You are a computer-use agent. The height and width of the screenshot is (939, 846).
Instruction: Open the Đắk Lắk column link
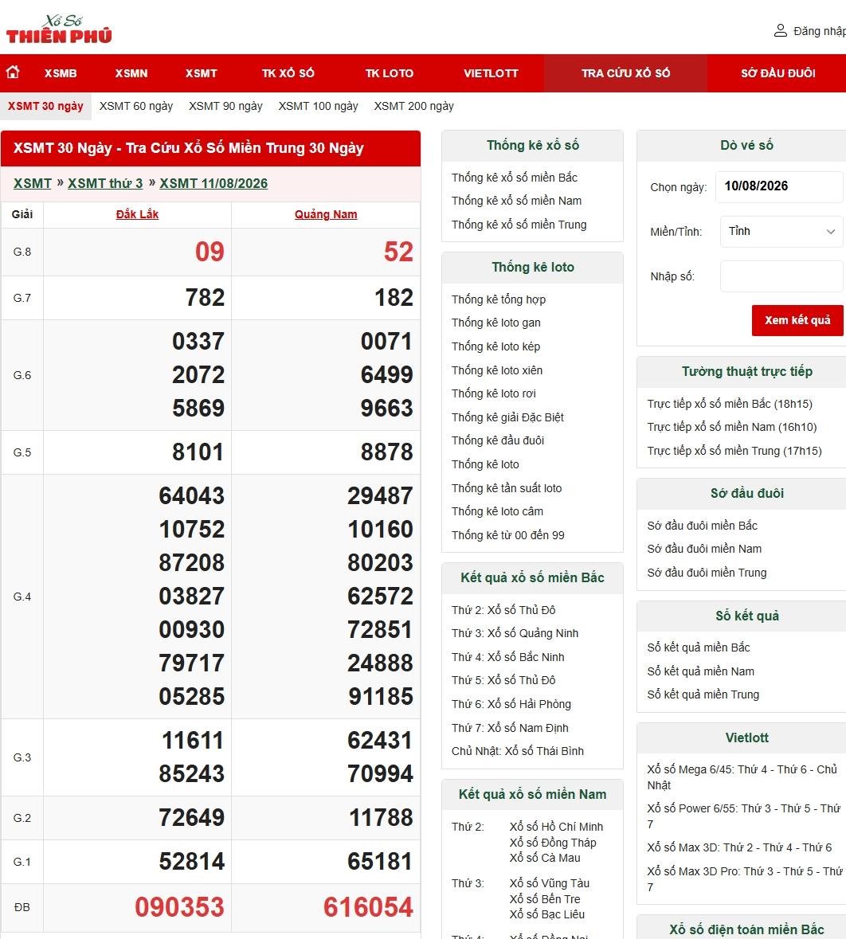(137, 214)
